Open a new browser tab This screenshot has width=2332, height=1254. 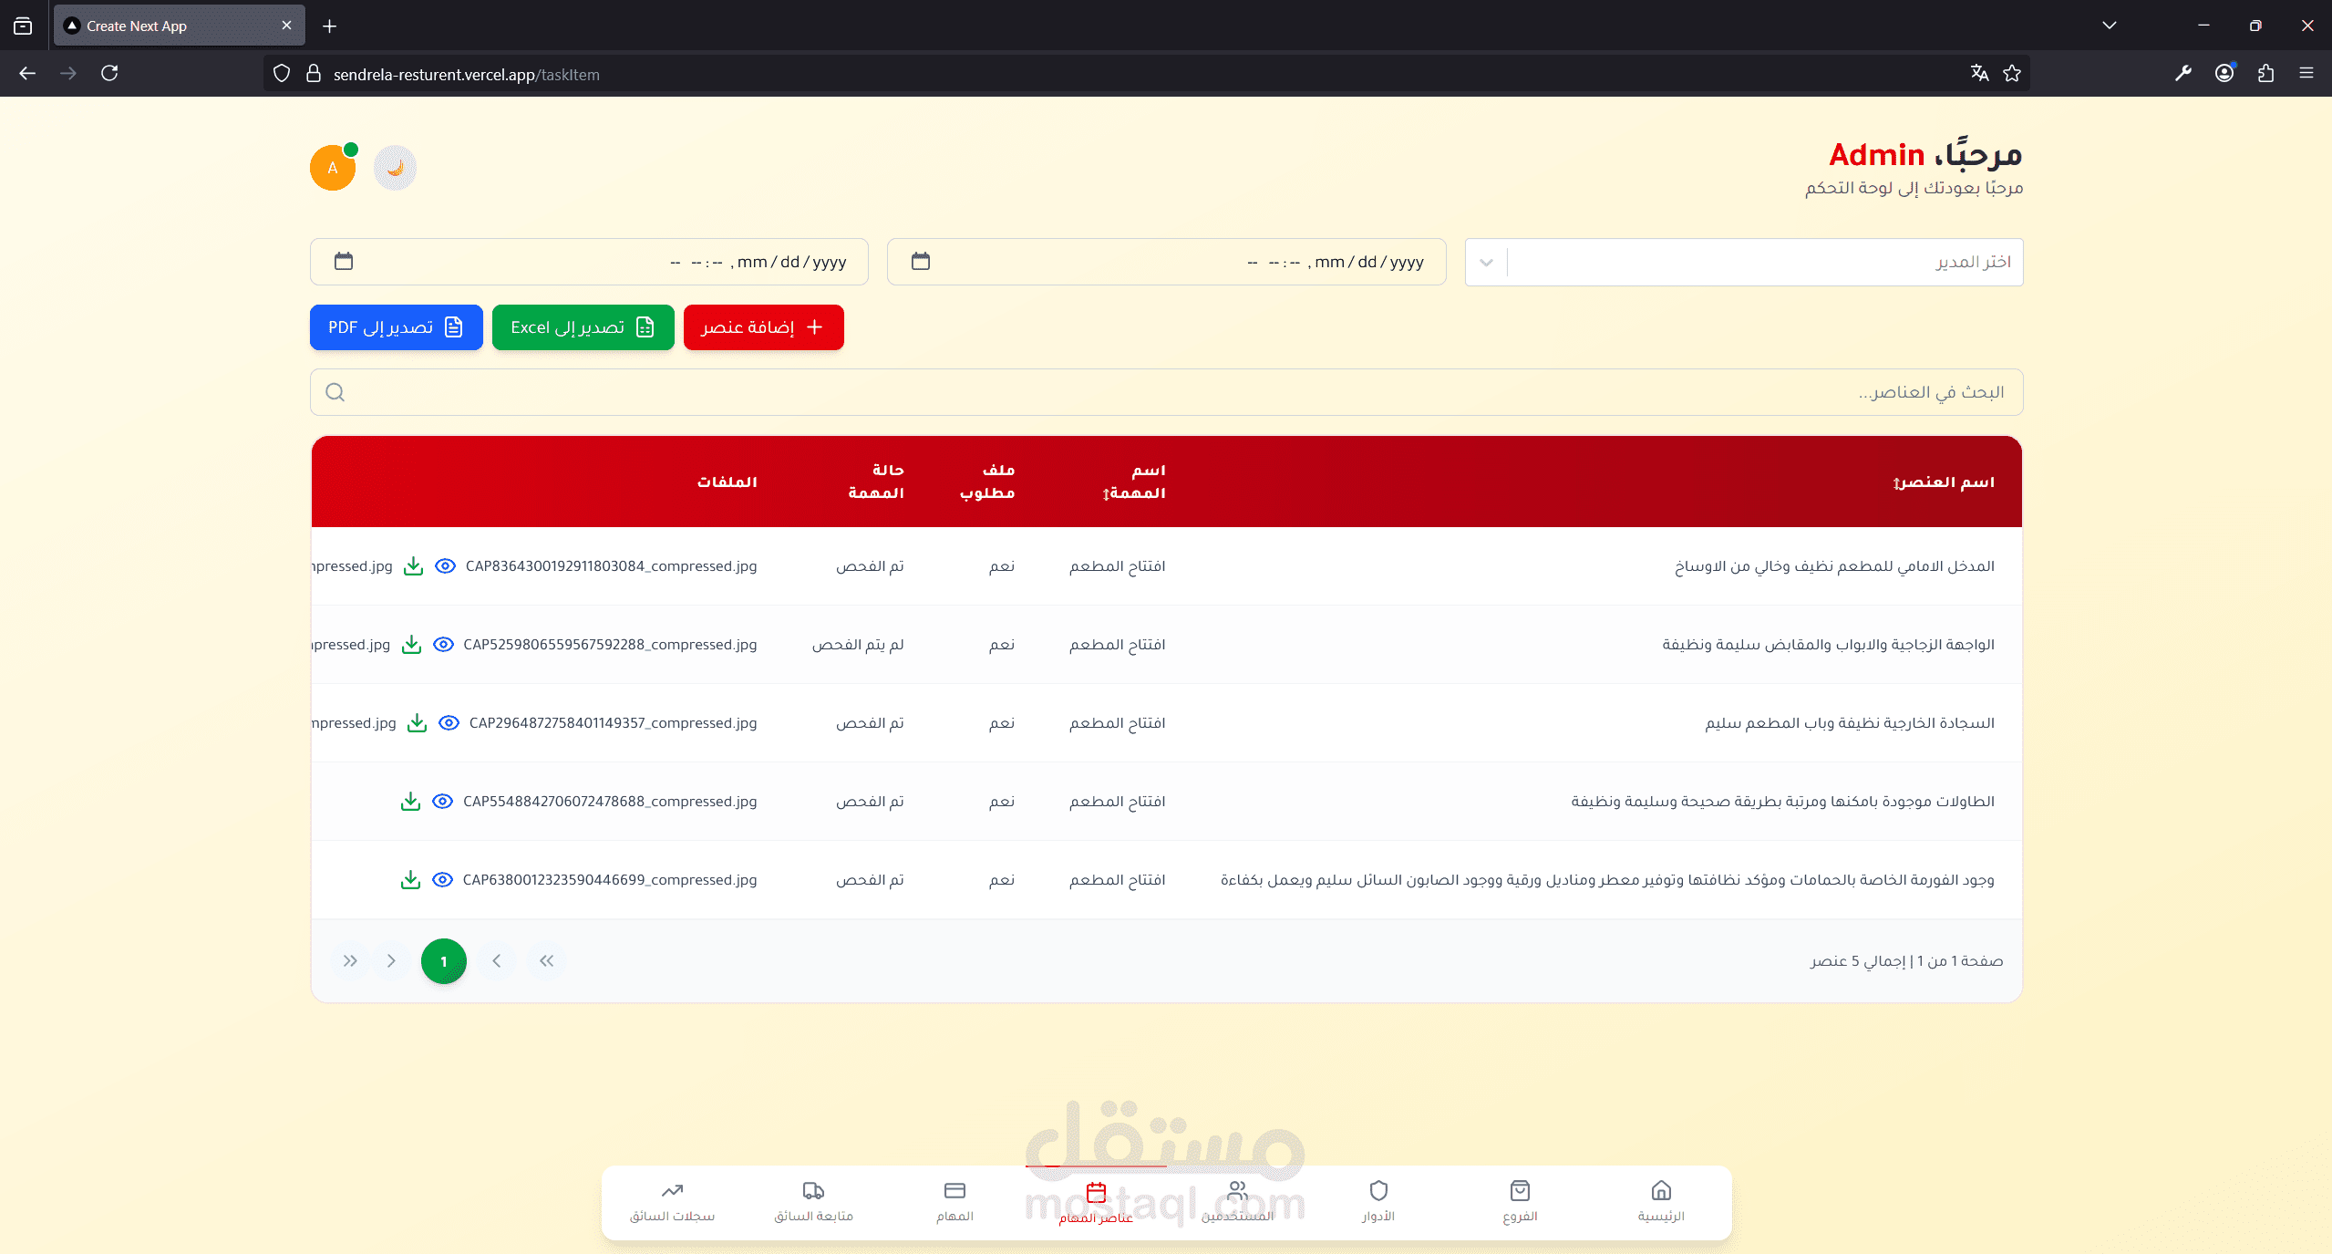329,26
